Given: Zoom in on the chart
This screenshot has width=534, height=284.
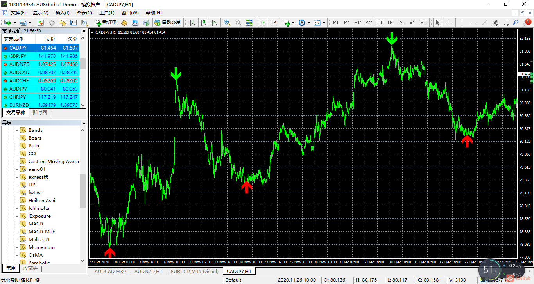Looking at the screenshot, I should coord(227,23).
